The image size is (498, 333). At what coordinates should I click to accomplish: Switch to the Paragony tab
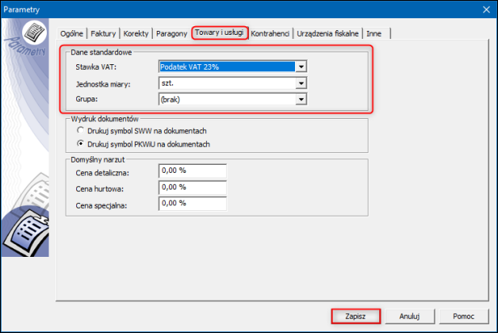(x=171, y=33)
